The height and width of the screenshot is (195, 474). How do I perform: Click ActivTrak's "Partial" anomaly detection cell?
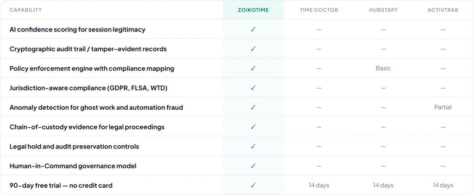(x=443, y=107)
